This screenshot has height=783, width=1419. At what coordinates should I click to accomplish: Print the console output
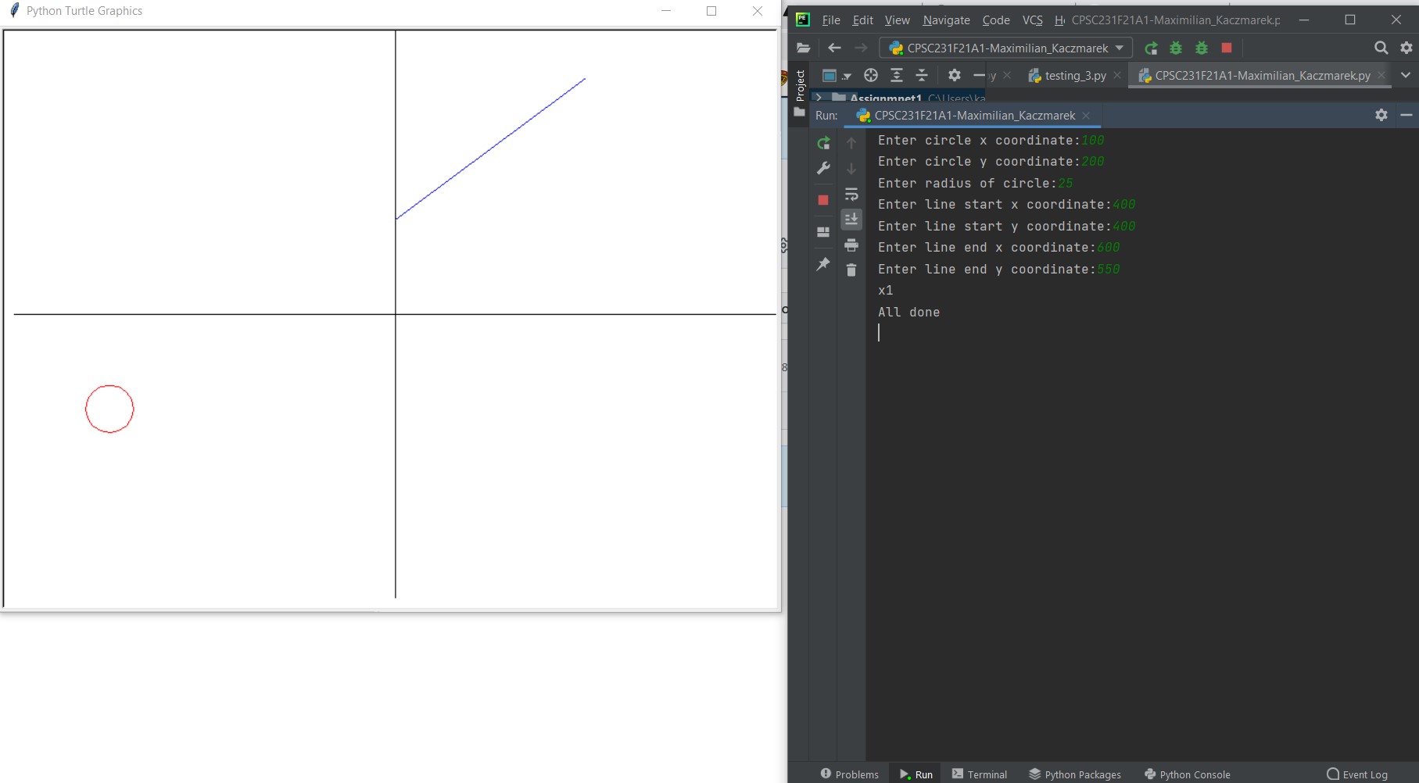point(851,245)
